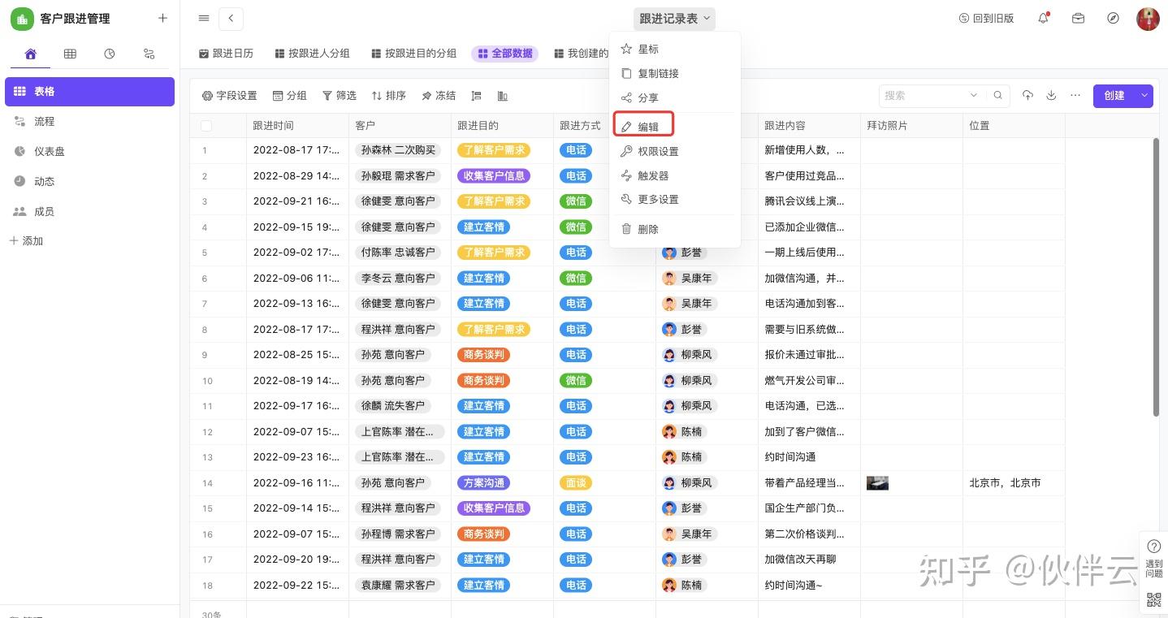Image resolution: width=1168 pixels, height=618 pixels.
Task: Select the 全部数据 view tab
Action: pos(504,54)
